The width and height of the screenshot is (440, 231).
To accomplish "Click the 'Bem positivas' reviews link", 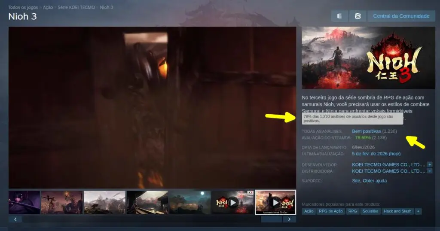I will (x=366, y=131).
